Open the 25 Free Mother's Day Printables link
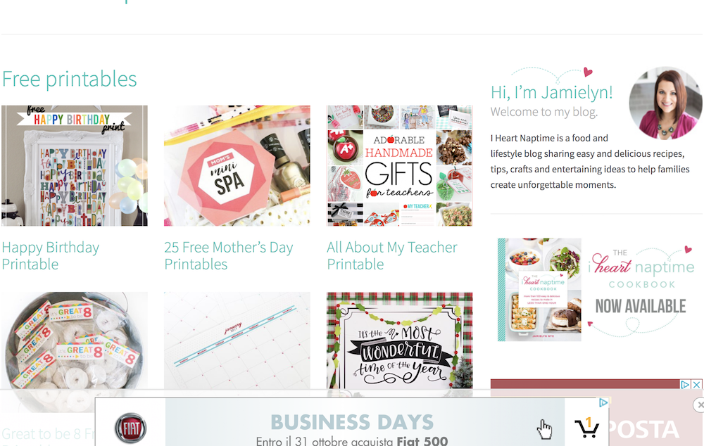 point(229,256)
